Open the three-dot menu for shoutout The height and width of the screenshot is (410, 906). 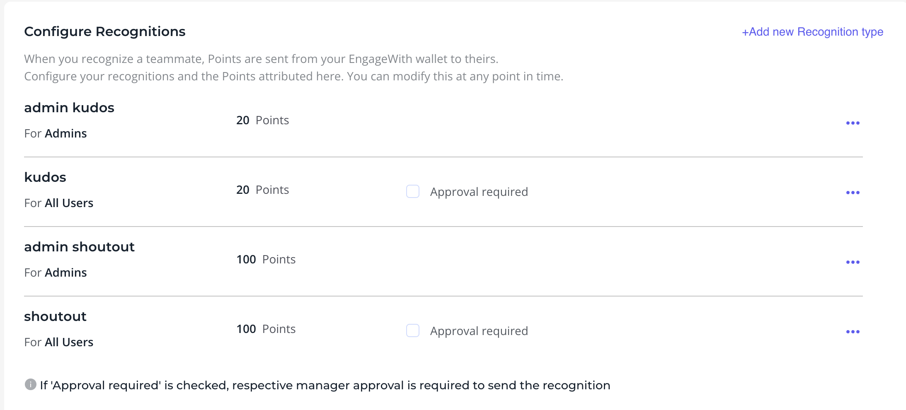(853, 332)
